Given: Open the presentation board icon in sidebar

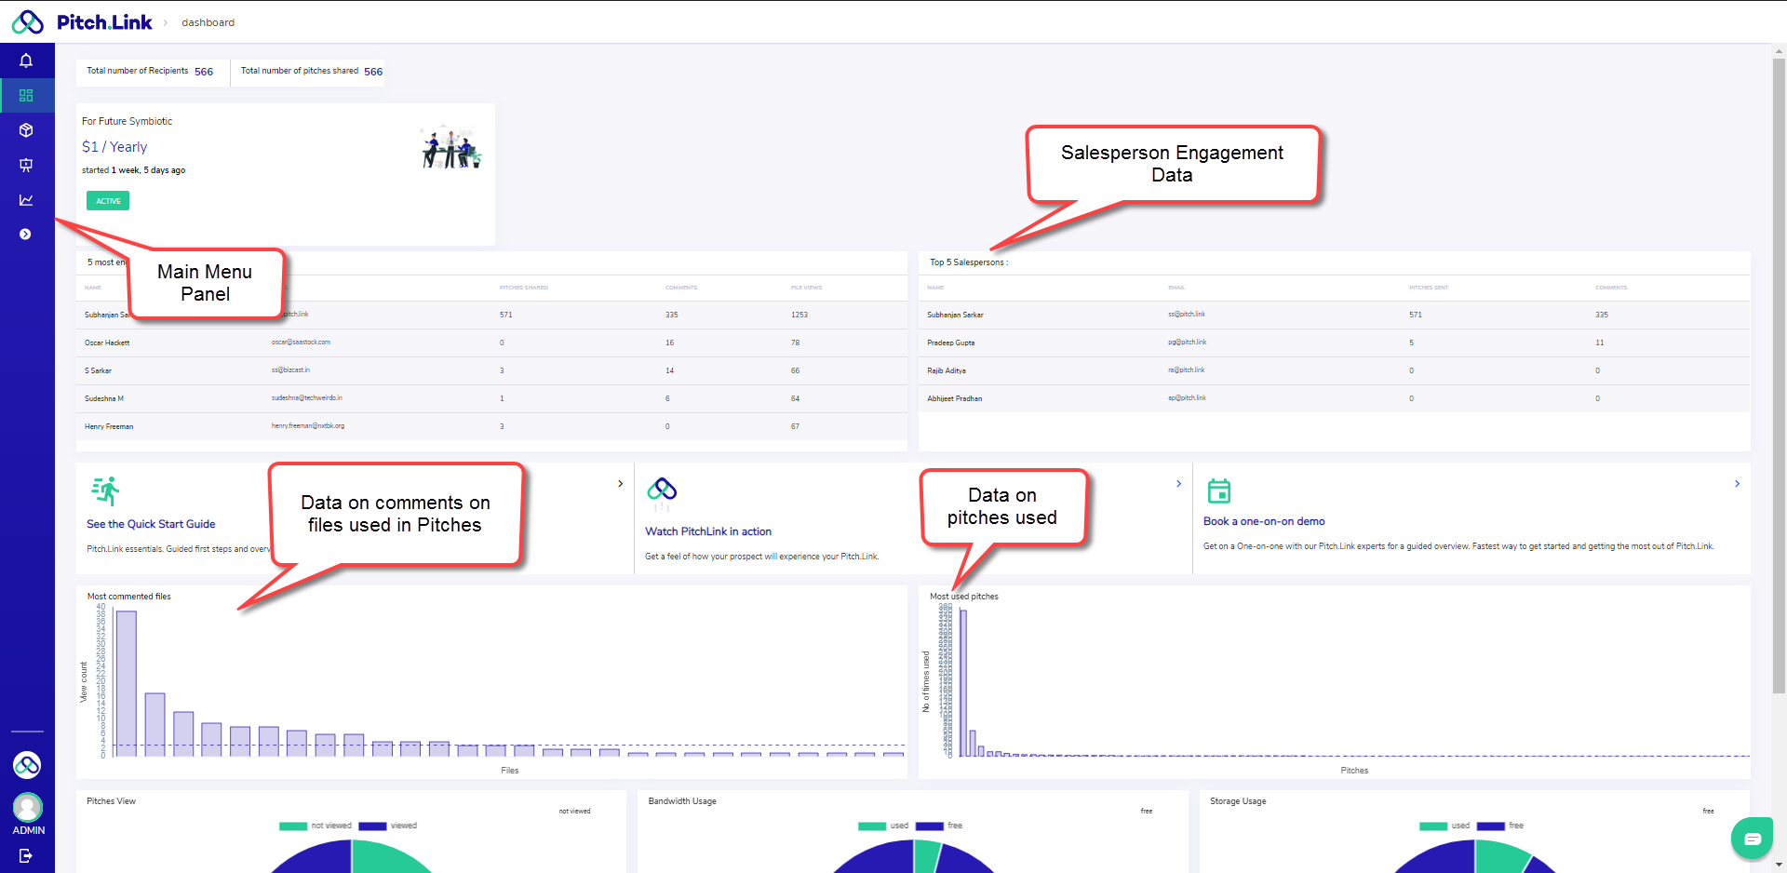Looking at the screenshot, I should click(x=26, y=165).
